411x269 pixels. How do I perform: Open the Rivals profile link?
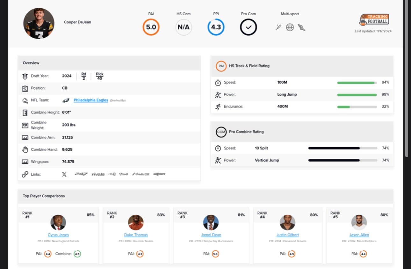(98, 174)
